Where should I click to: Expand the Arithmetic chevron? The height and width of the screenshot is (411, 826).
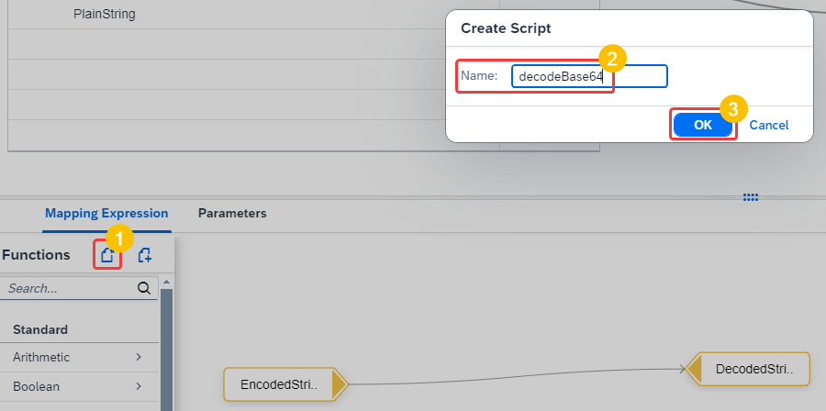pos(139,357)
